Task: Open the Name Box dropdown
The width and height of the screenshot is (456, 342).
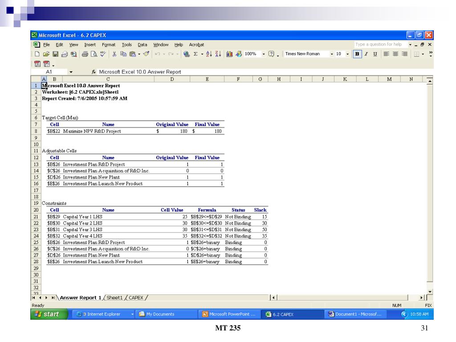Action: pyautogui.click(x=71, y=72)
